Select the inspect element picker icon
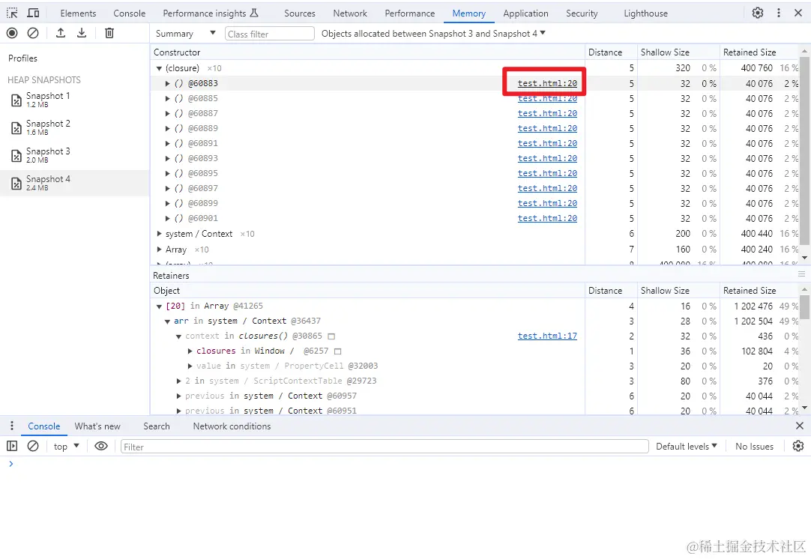The image size is (811, 559). click(12, 13)
